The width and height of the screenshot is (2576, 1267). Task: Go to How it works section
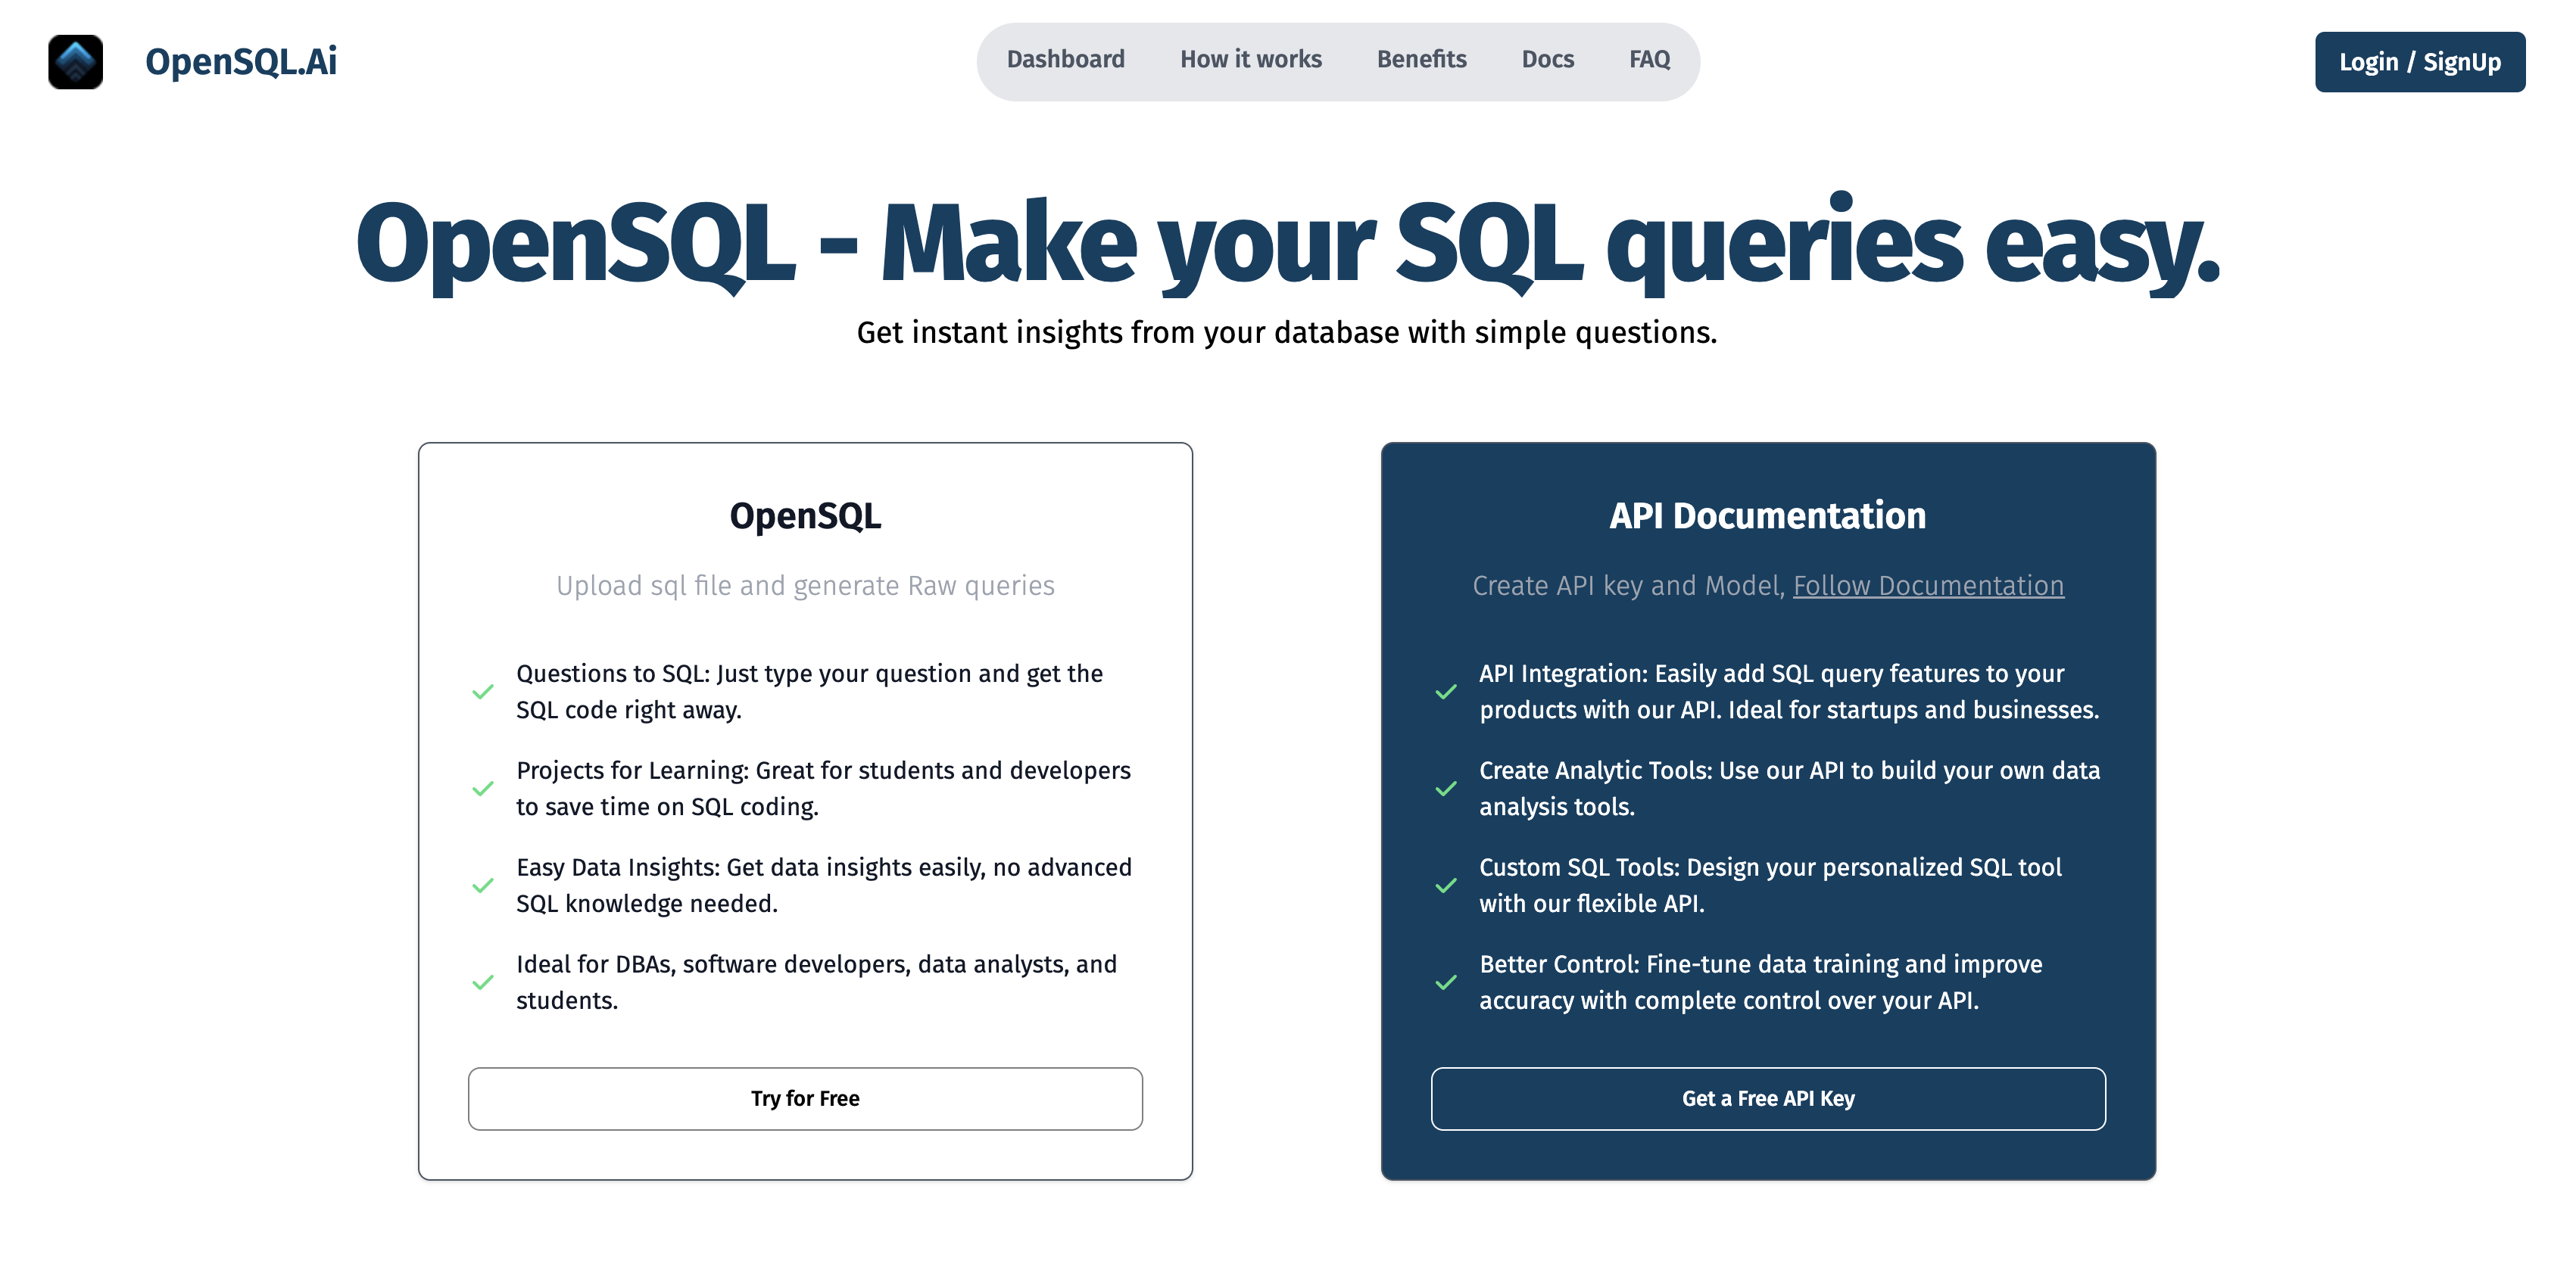pyautogui.click(x=1250, y=60)
